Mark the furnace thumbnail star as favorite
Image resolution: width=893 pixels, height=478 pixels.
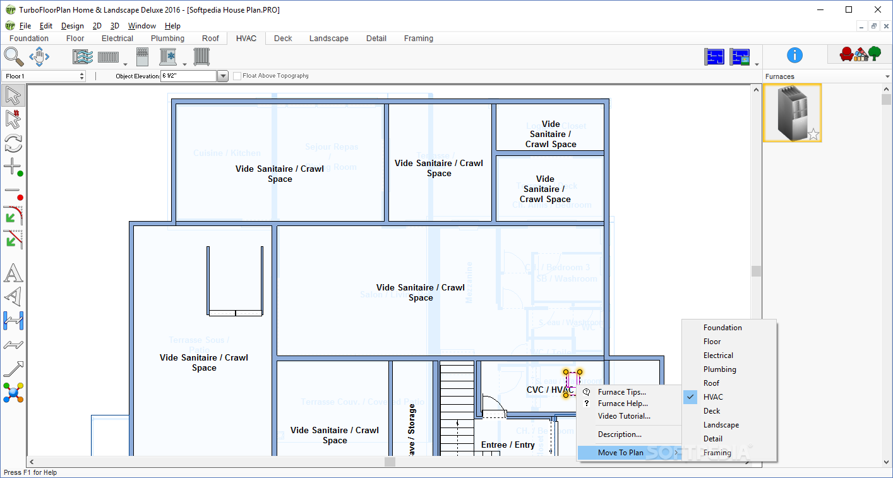tap(813, 134)
